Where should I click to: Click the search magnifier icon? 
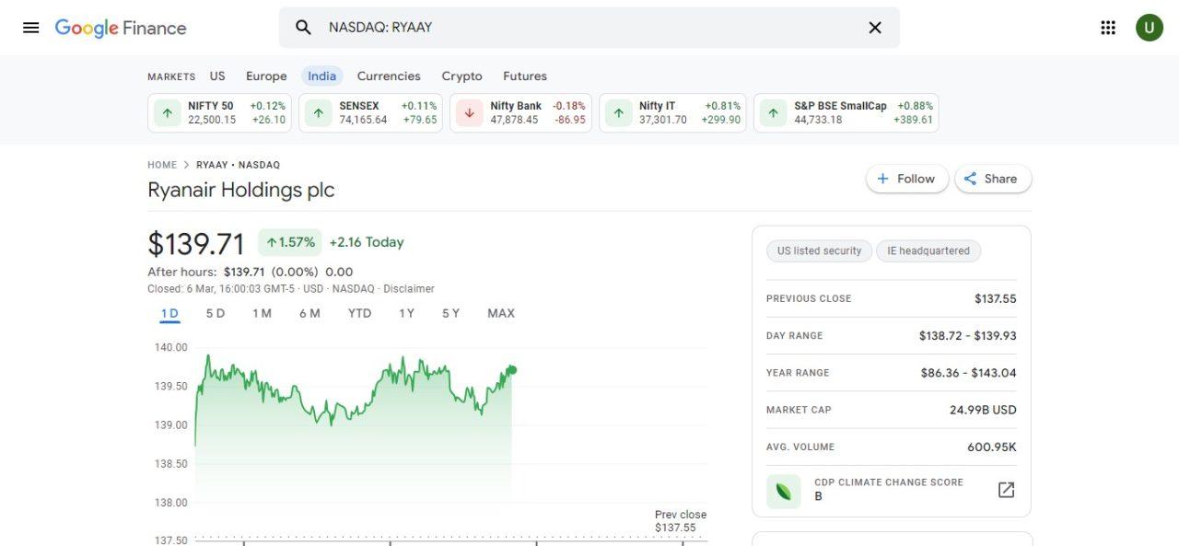[303, 28]
